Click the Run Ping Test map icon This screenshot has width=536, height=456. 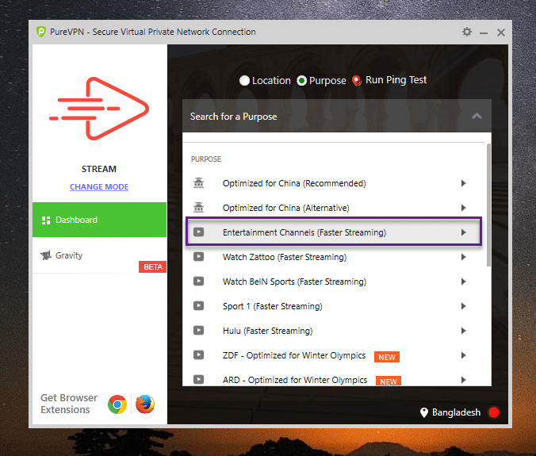pyautogui.click(x=357, y=81)
